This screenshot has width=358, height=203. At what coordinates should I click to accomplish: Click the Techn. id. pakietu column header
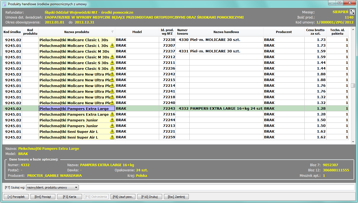coord(338,32)
